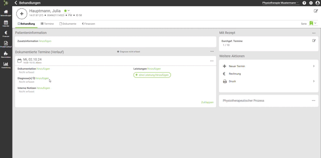
Task: Click the plus icon next to Neuer Termin
Action: (225, 66)
